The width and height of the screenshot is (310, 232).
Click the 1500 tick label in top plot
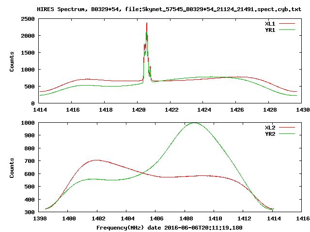click(x=28, y=53)
